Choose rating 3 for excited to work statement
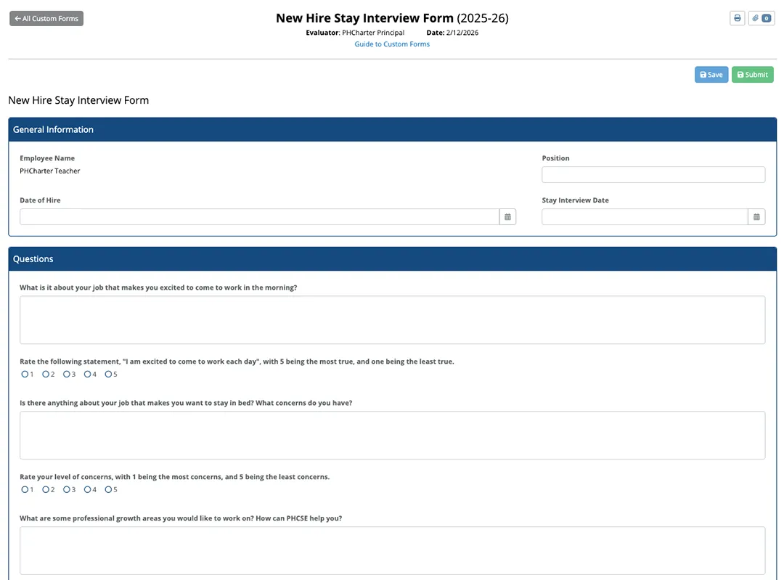The width and height of the screenshot is (784, 580). tap(66, 375)
